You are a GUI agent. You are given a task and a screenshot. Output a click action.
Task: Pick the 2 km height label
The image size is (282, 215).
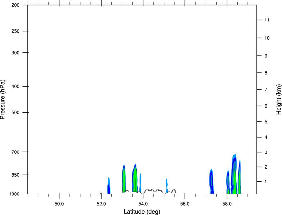pyautogui.click(x=266, y=167)
